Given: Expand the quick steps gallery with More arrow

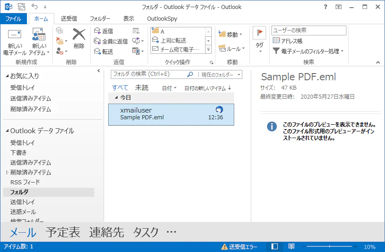Looking at the screenshot, I should pyautogui.click(x=208, y=49).
